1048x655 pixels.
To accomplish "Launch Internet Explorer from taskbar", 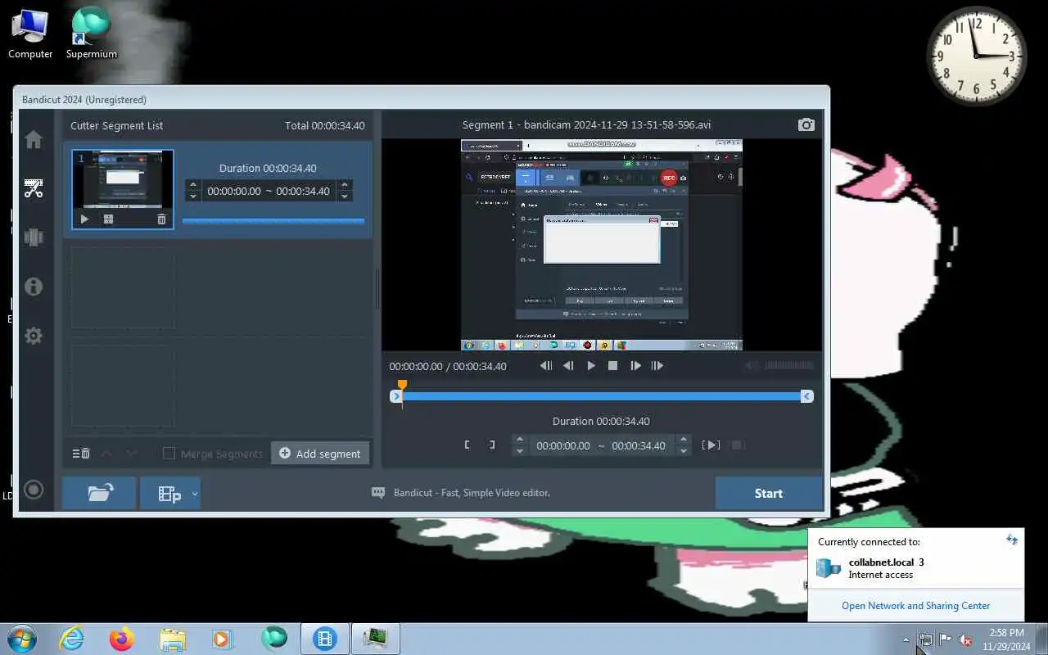I will (72, 639).
